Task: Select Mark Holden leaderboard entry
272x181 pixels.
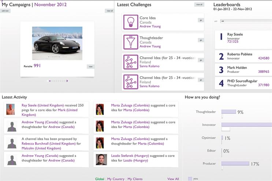Action: (243, 70)
